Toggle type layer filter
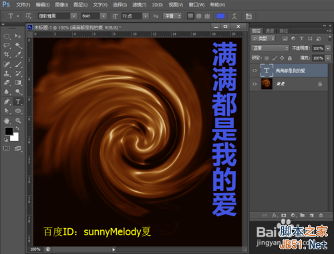The image size is (334, 254). point(301,39)
